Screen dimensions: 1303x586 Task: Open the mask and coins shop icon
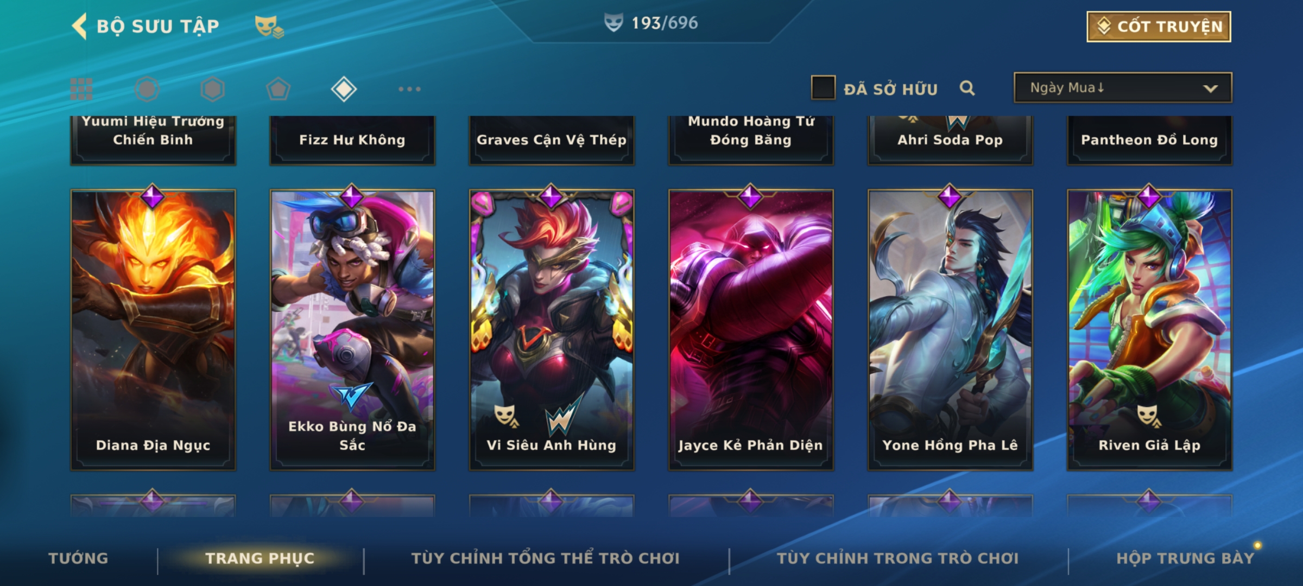(x=269, y=26)
